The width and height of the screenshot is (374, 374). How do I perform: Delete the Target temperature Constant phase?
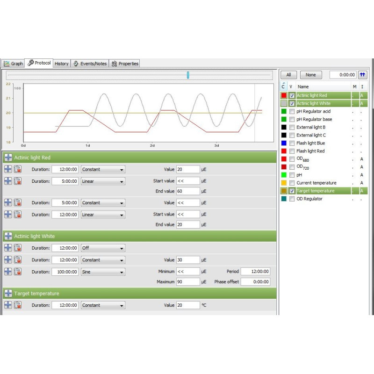pyautogui.click(x=18, y=305)
